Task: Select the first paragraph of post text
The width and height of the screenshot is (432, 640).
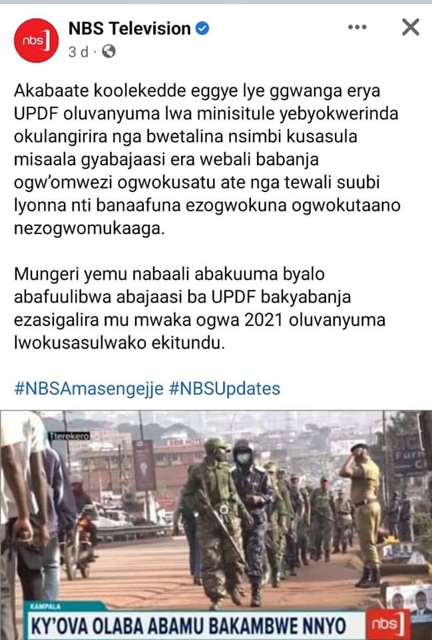Action: tap(207, 159)
